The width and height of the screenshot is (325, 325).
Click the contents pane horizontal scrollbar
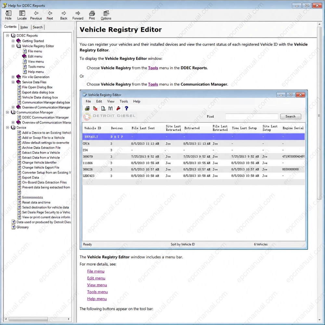click(28, 319)
